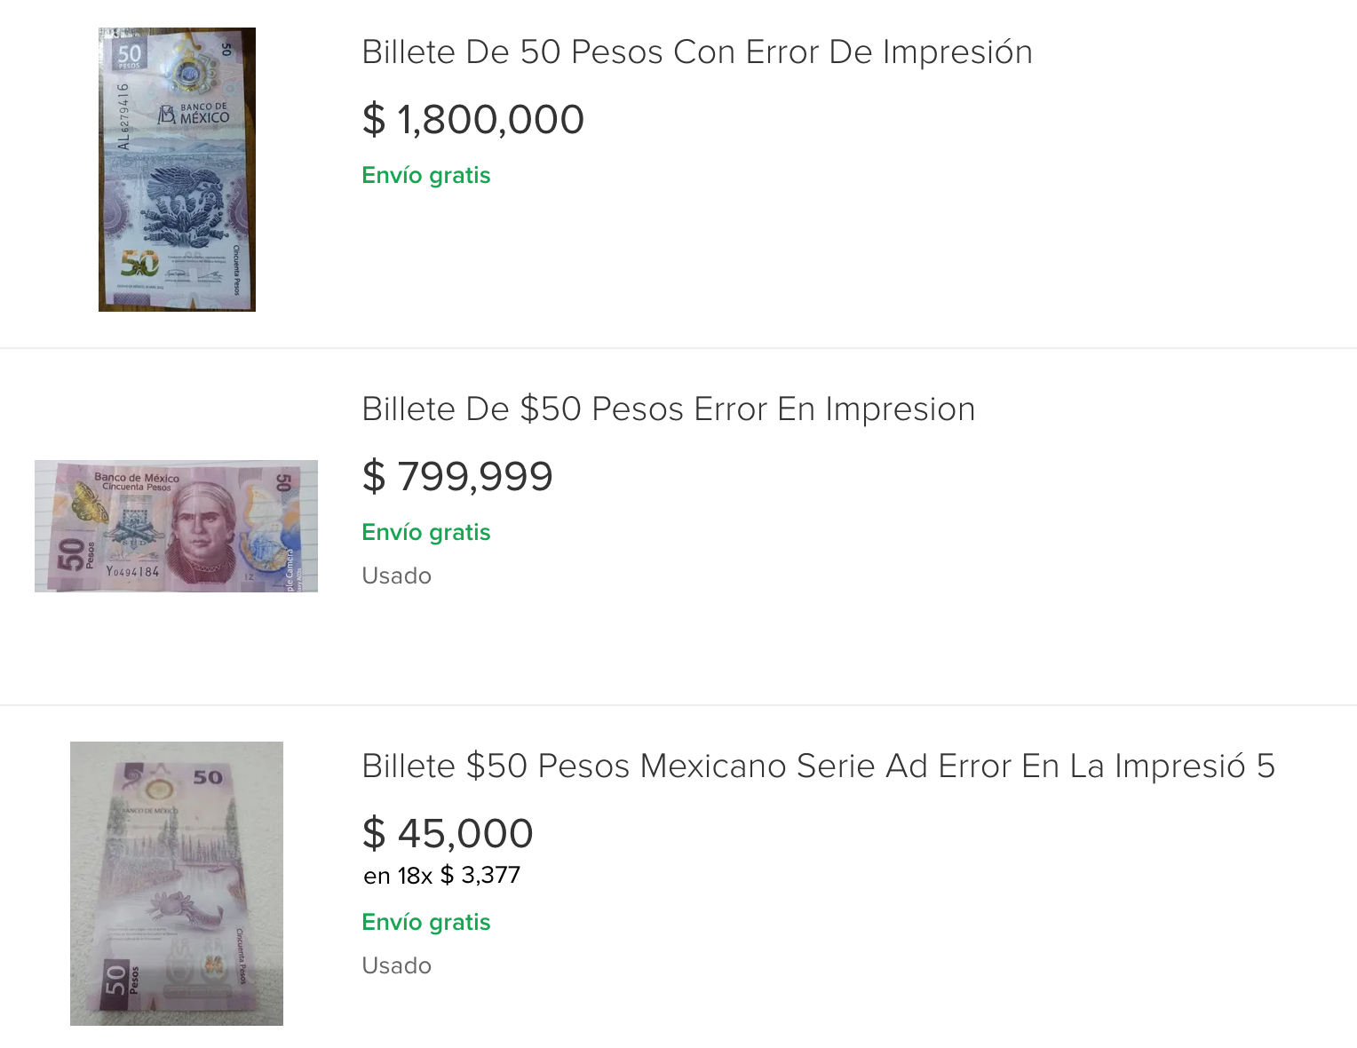Screen dimensions: 1357x1048
Task: Click 'Usado' label under the $799,999 listing
Action: point(396,576)
